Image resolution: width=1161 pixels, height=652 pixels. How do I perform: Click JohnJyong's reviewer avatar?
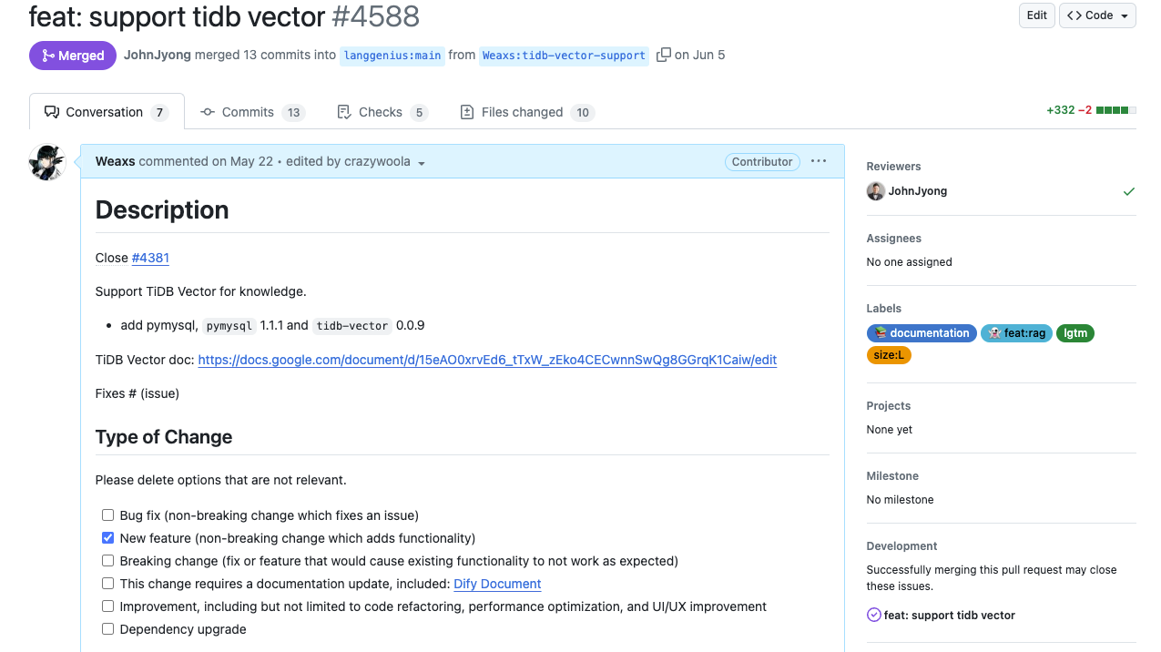coord(875,191)
